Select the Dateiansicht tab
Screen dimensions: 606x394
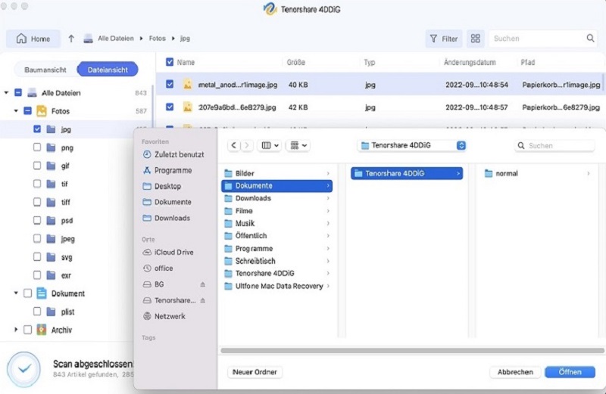(x=108, y=70)
